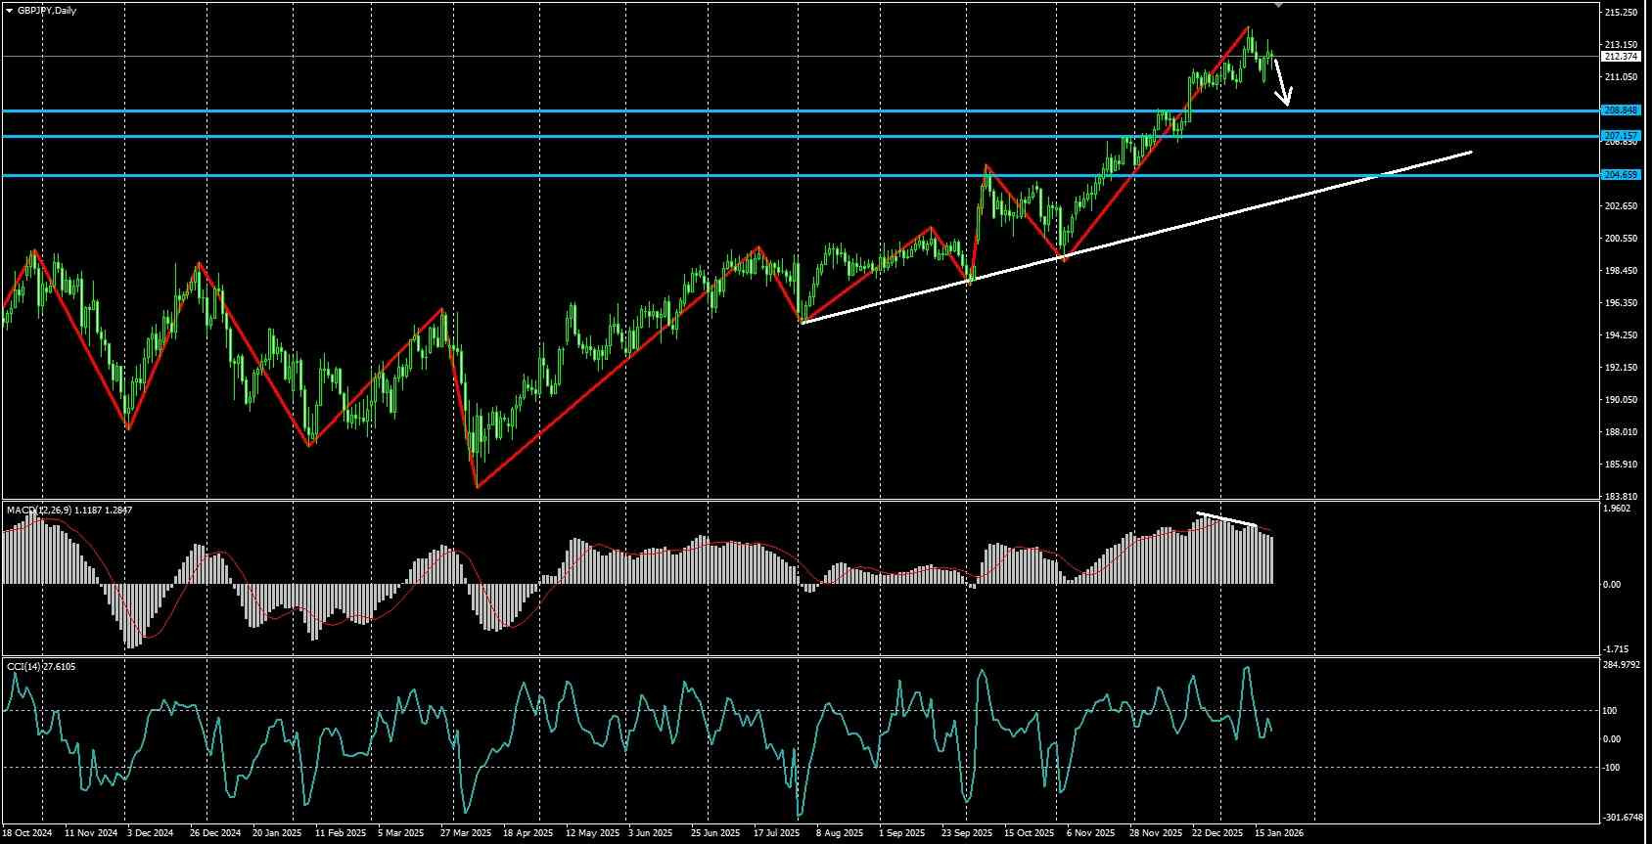This screenshot has width=1652, height=844.
Task: Click the 1 Sep 2025 date label
Action: (901, 833)
